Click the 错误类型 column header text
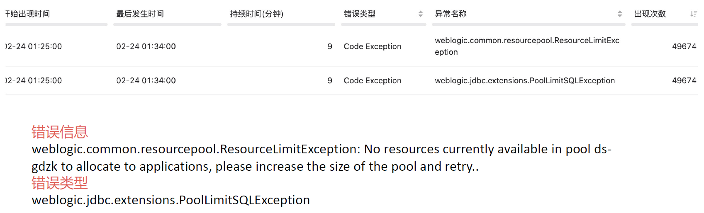The width and height of the screenshot is (704, 213). click(x=359, y=14)
